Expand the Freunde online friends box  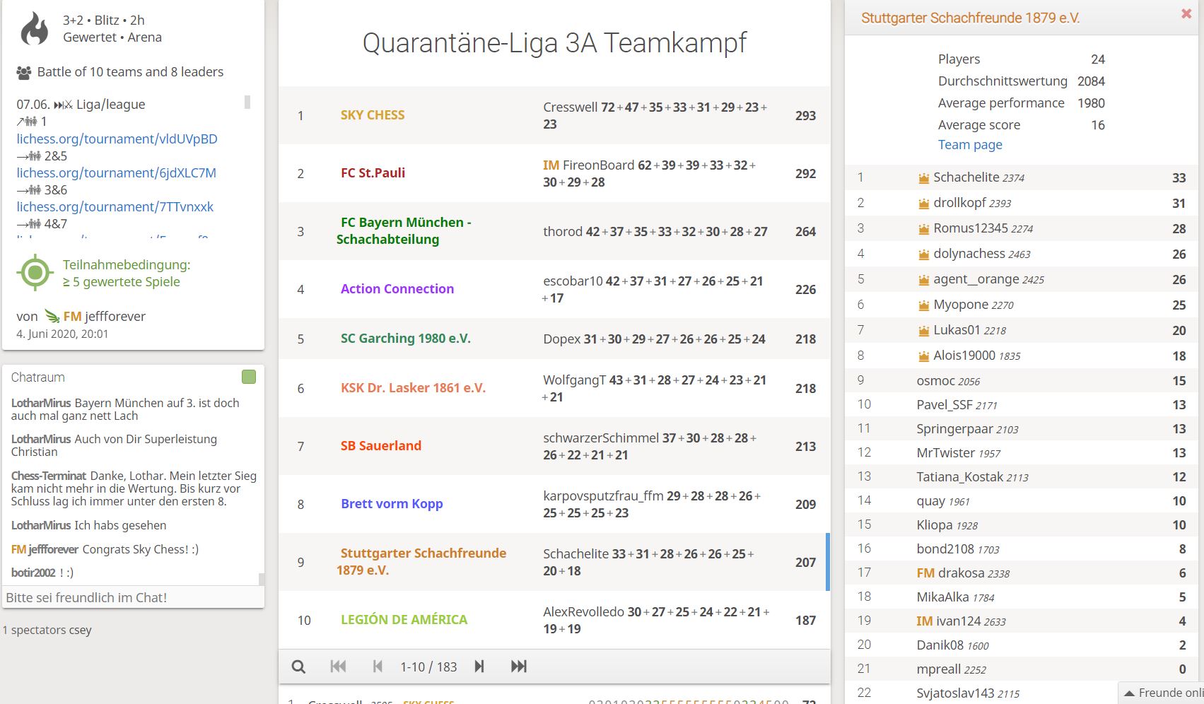click(1161, 693)
